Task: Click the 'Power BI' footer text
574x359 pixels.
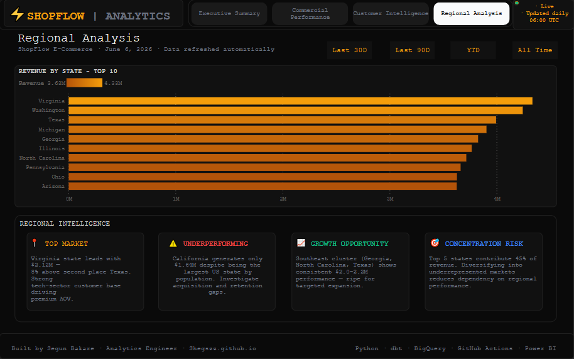Action: [x=540, y=348]
